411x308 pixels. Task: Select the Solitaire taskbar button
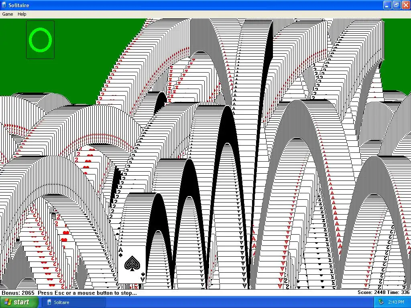(74, 302)
